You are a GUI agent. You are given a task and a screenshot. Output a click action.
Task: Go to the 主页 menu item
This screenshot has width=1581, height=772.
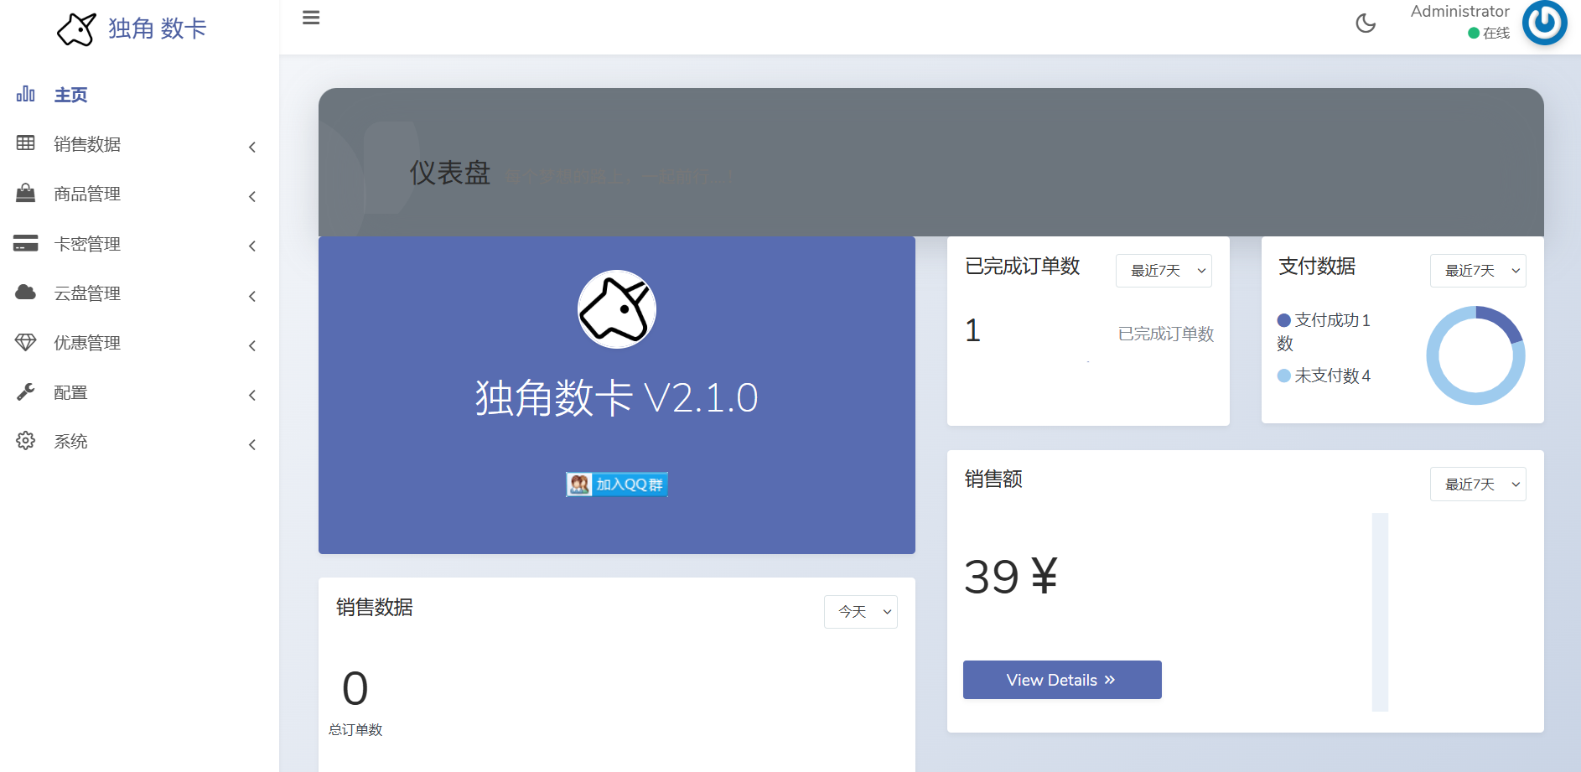tap(71, 95)
